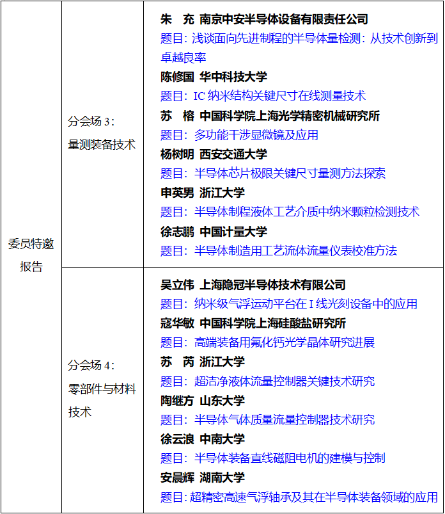
Task: Click speaker 朱充 南京中安半导体设备有限责任公司
Action: [263, 19]
